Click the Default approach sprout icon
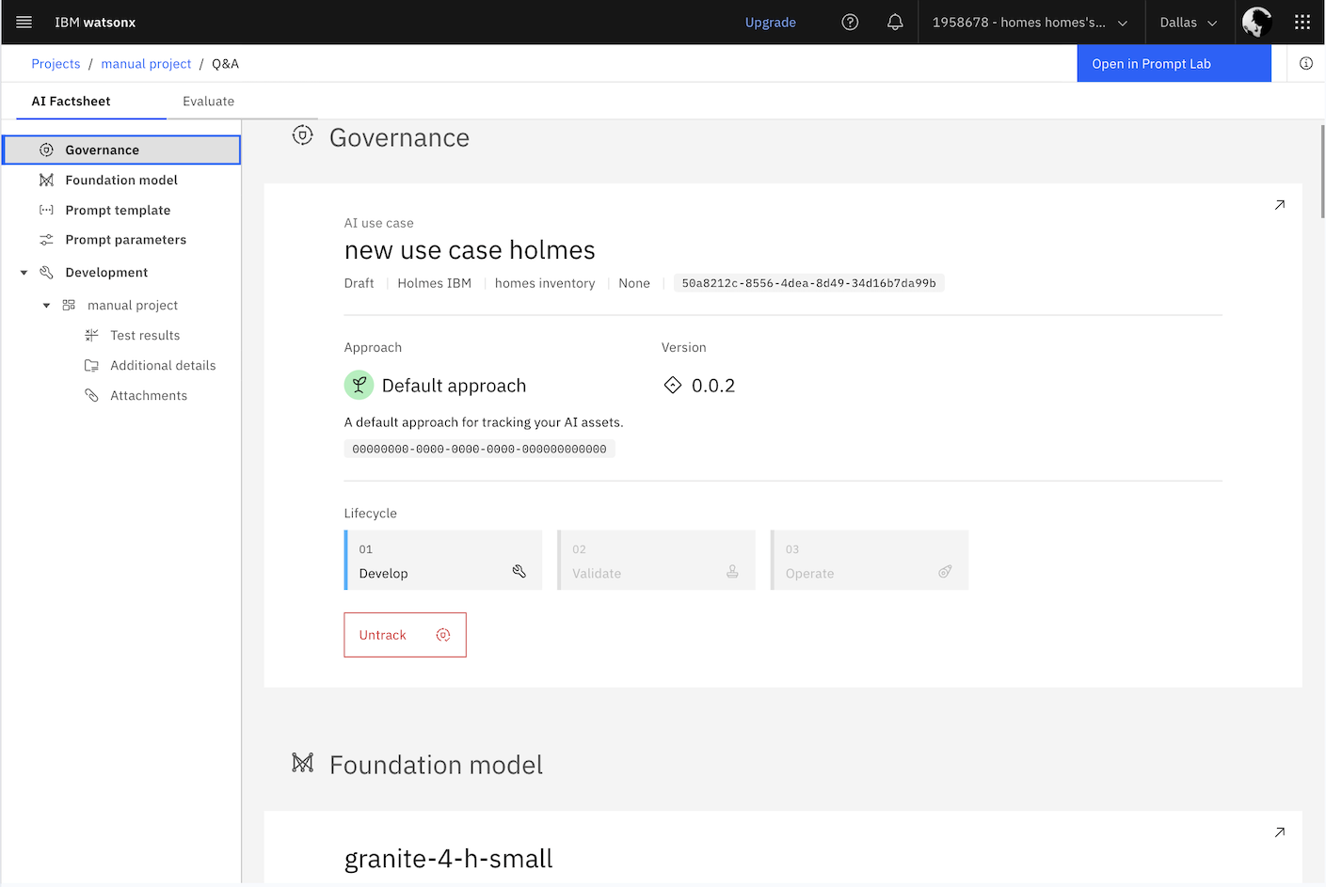The image size is (1326, 887). [359, 385]
